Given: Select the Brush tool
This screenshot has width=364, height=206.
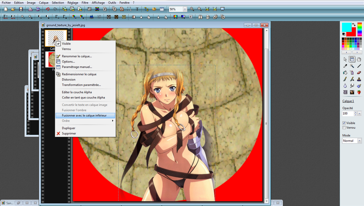Looking at the screenshot, I should (345, 79).
